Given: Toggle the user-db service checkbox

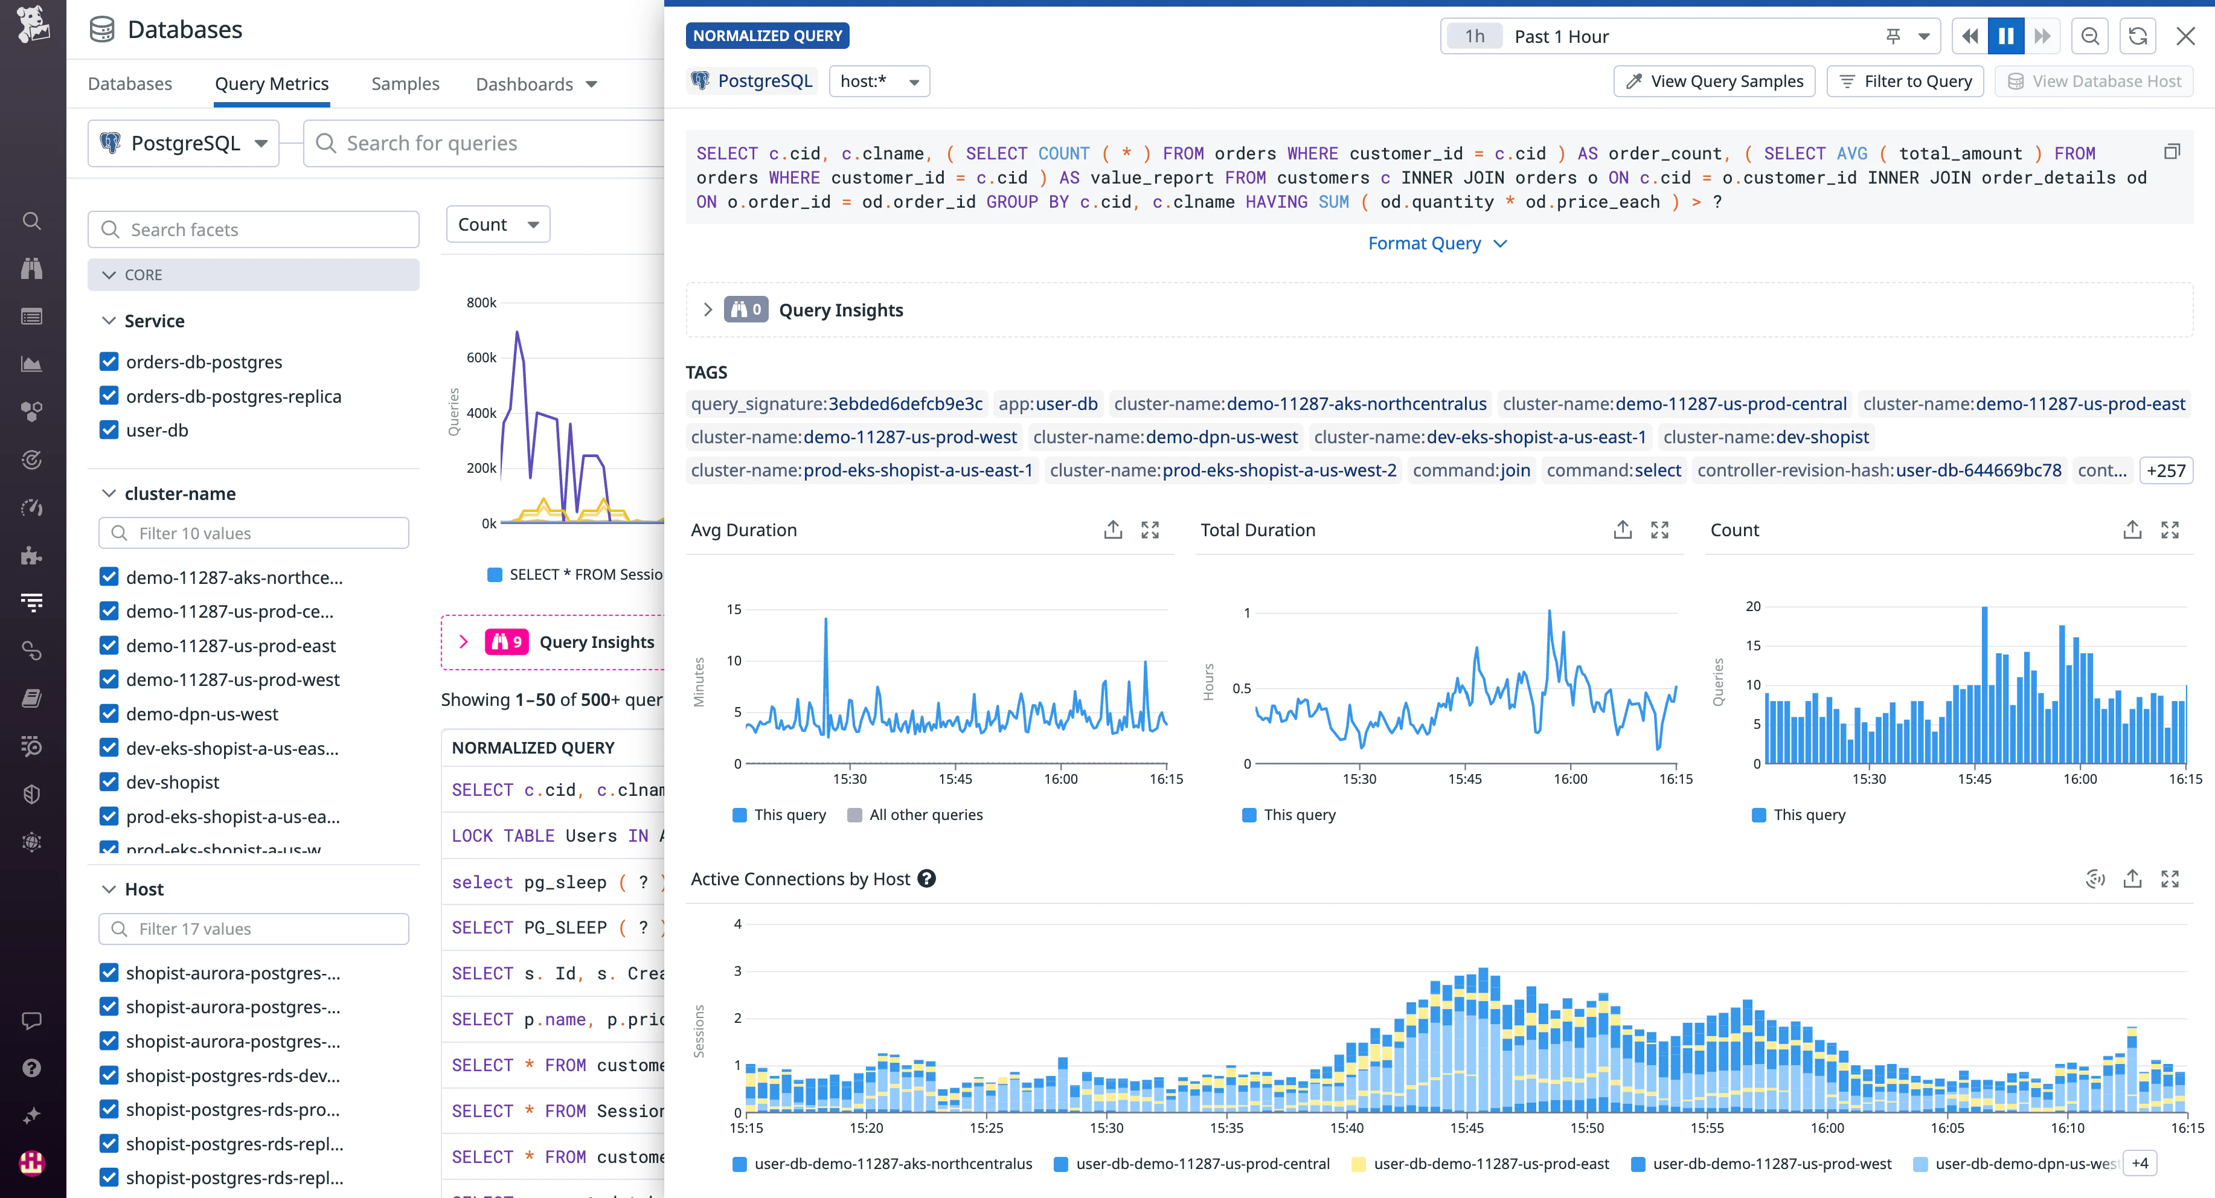Looking at the screenshot, I should point(109,430).
